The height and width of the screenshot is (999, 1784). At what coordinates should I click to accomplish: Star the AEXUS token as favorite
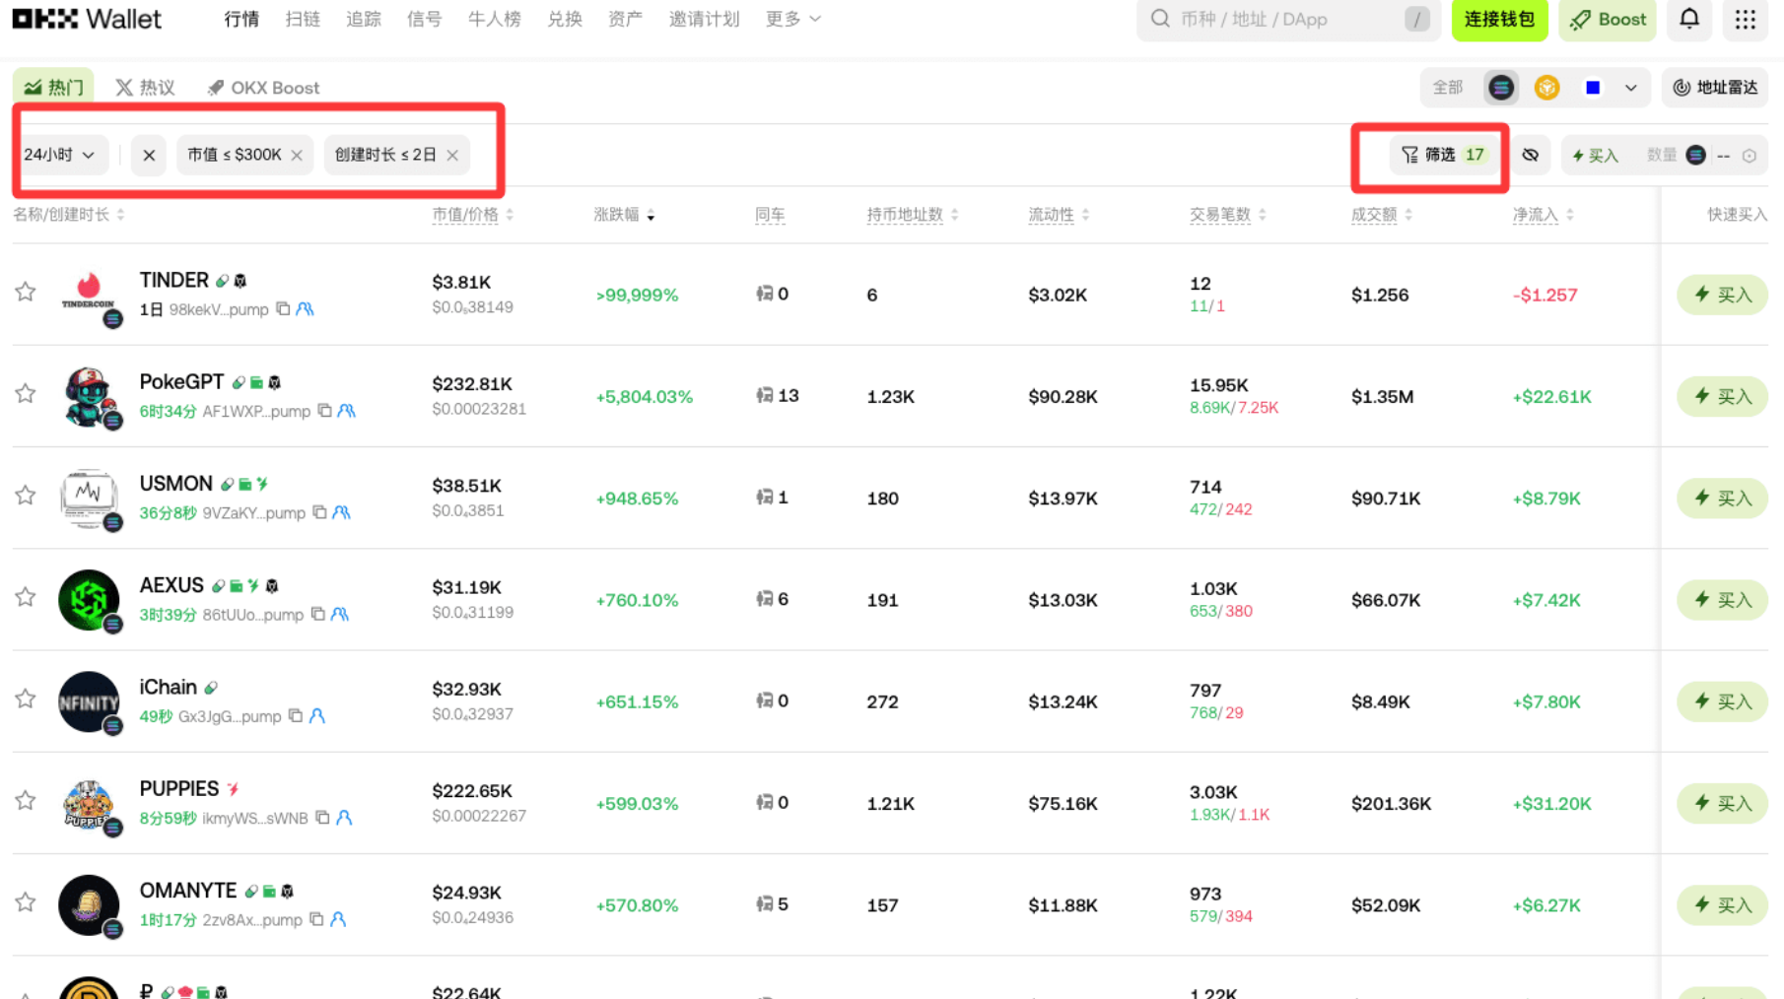click(x=26, y=597)
